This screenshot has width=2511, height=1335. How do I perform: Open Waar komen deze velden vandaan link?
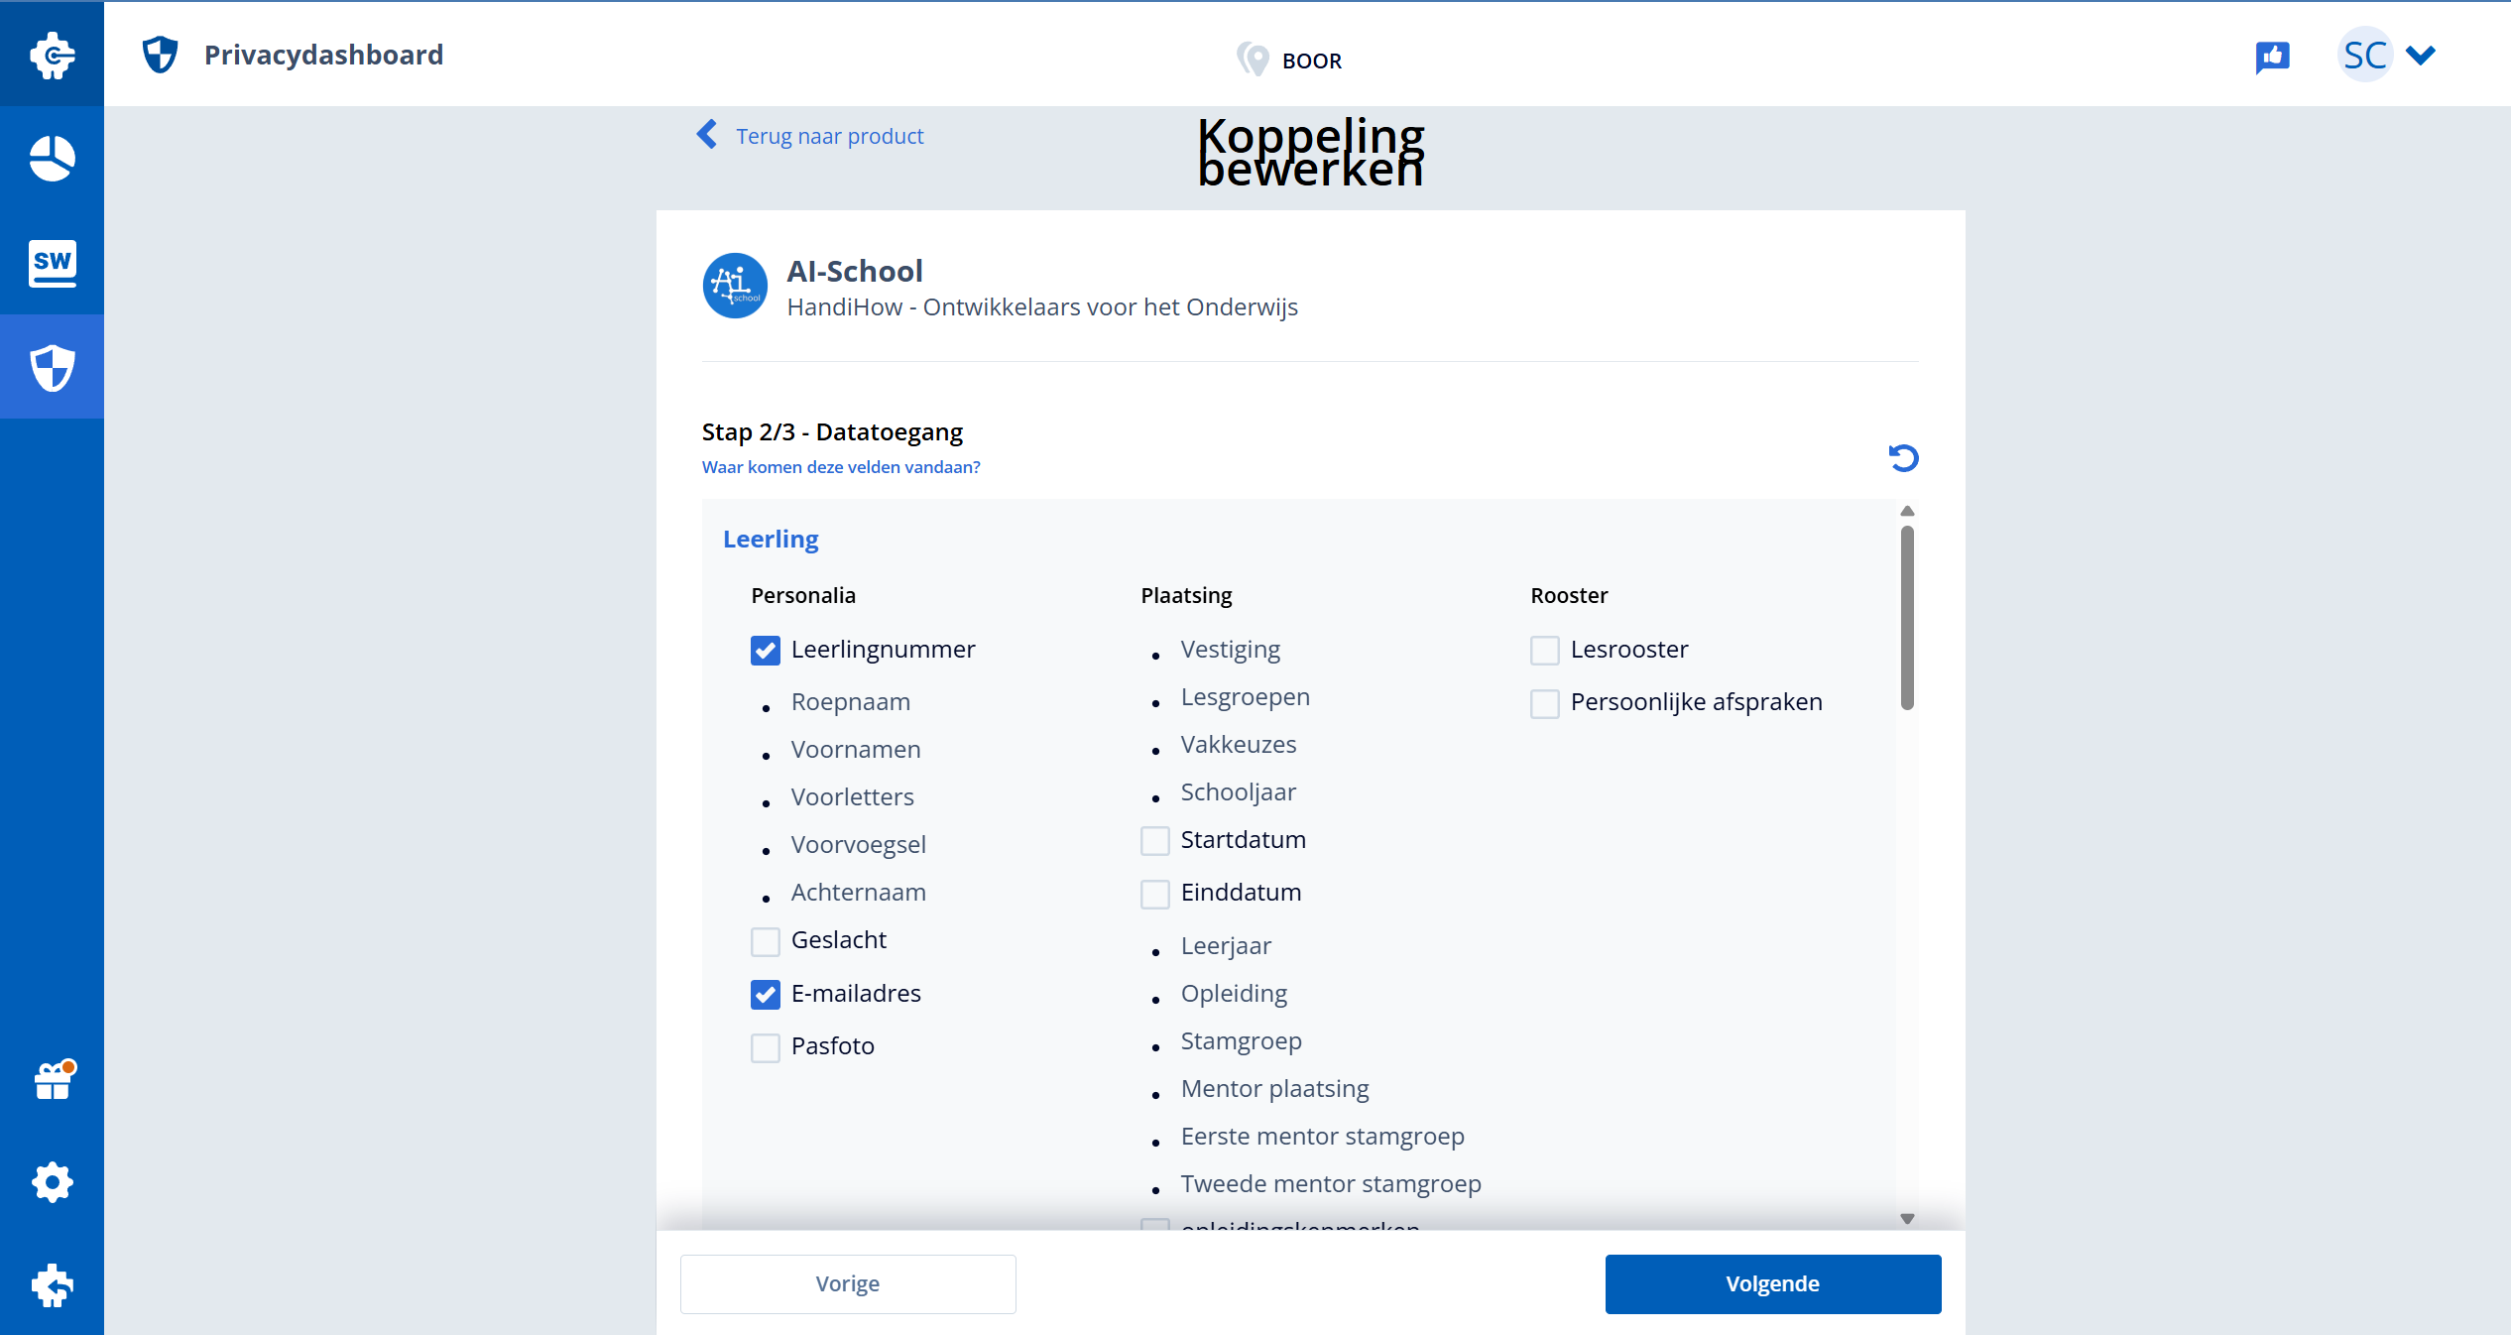coord(841,466)
